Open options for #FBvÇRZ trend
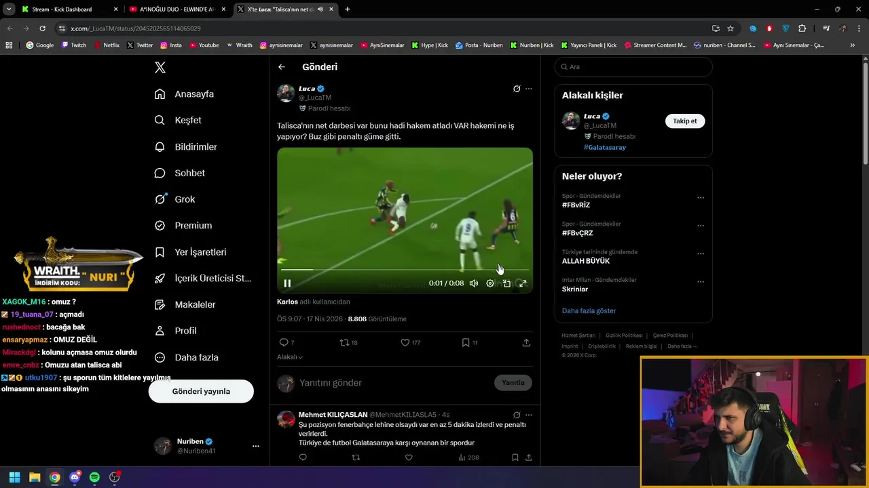Image resolution: width=869 pixels, height=488 pixels. point(701,226)
